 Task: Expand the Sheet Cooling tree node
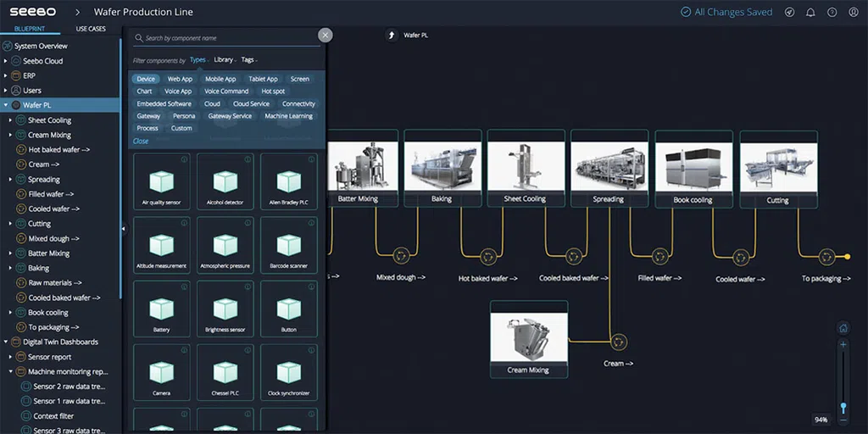coord(10,120)
